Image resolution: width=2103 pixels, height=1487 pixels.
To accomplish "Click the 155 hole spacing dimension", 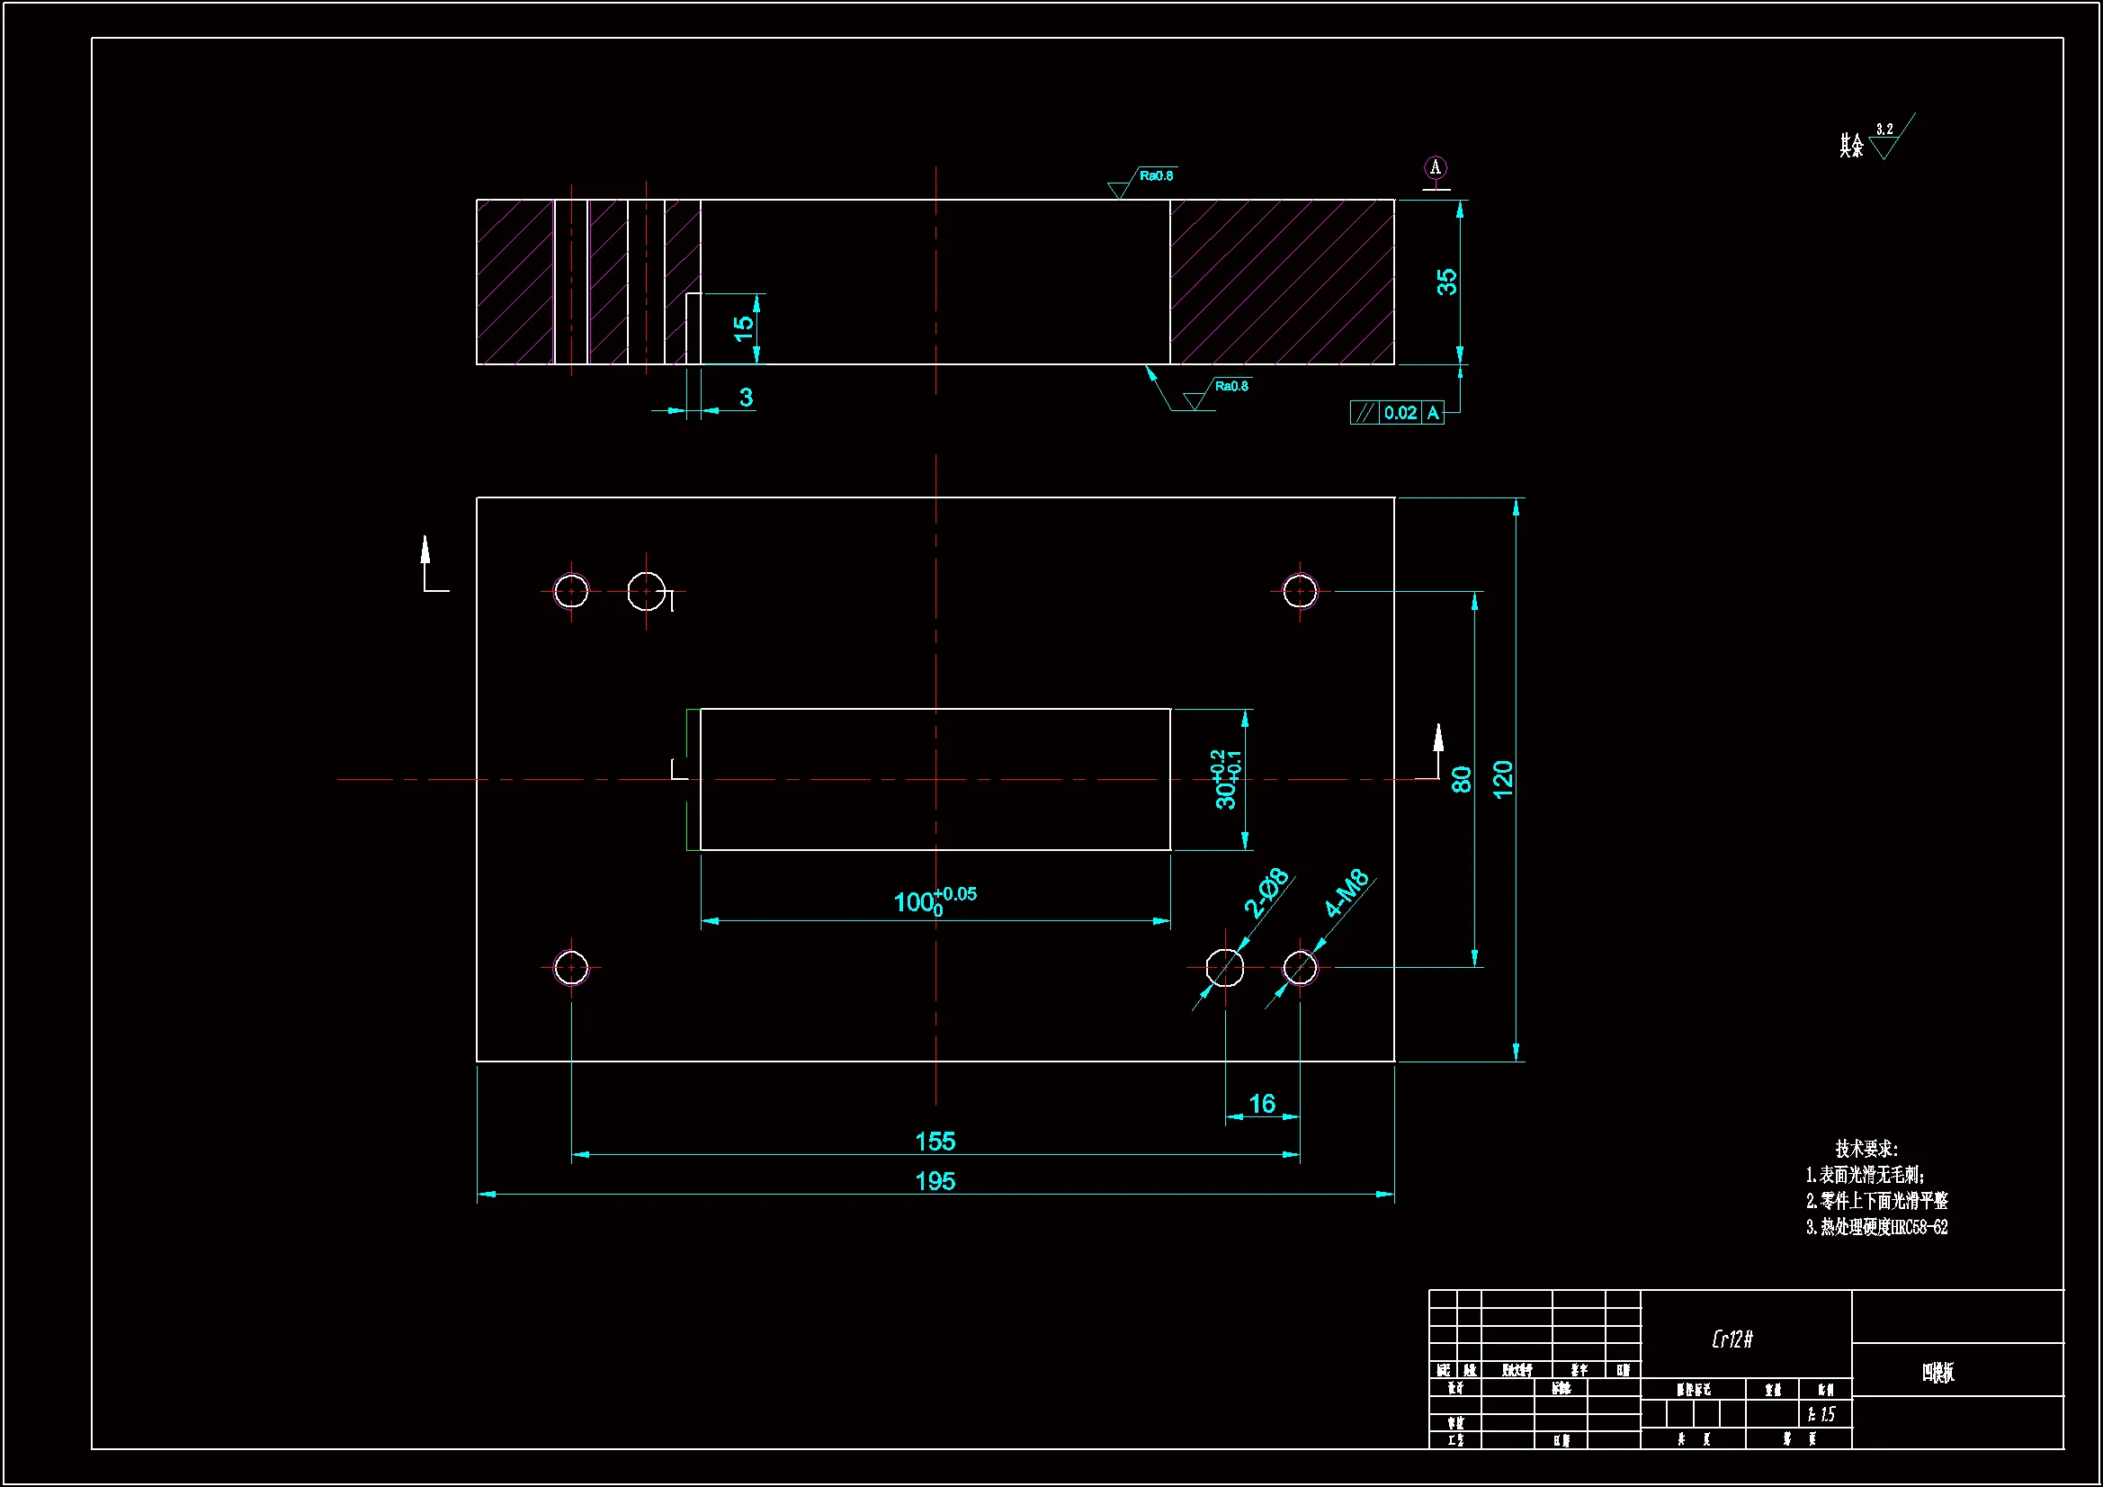I will (x=935, y=1142).
